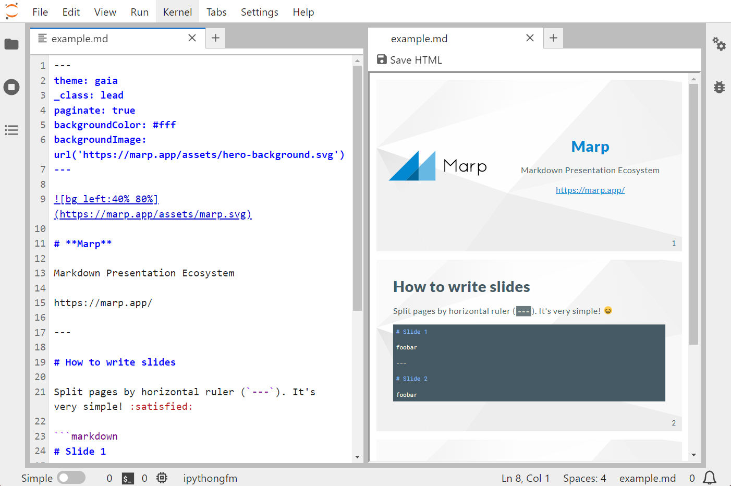The image size is (731, 486).
Task: Click ':satisfied:' emoji code in editor
Action: tap(161, 406)
